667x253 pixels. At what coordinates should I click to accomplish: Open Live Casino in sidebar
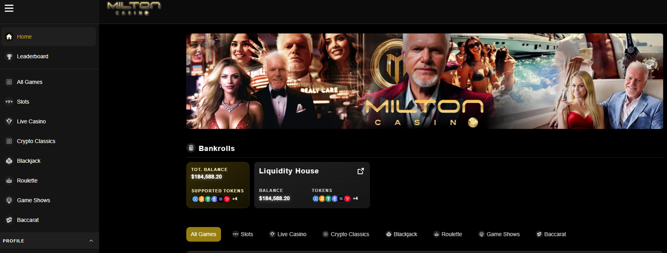click(x=48, y=121)
